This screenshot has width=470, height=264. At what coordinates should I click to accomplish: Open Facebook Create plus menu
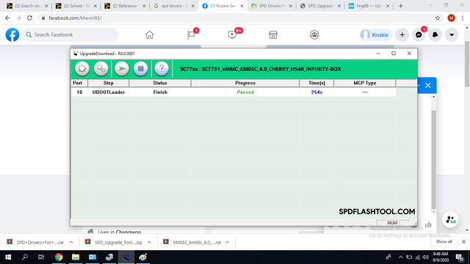(x=402, y=34)
